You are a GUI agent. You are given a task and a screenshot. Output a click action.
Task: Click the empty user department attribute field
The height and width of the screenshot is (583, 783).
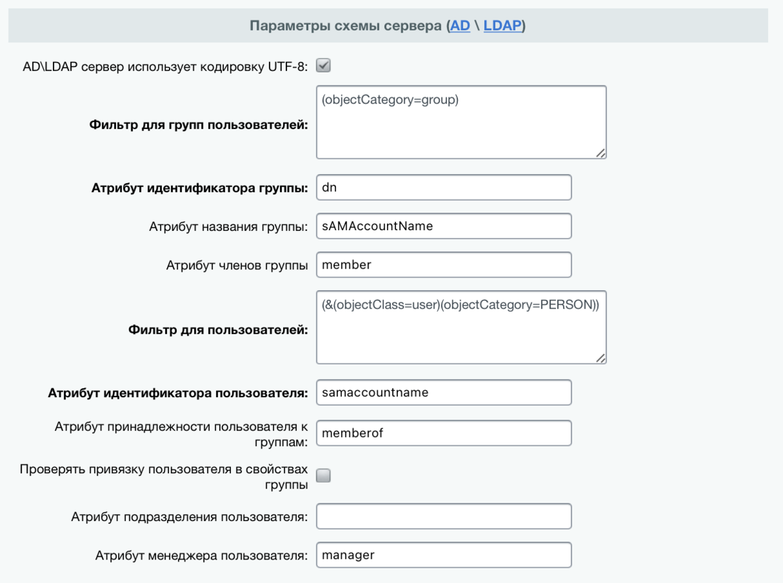[444, 516]
